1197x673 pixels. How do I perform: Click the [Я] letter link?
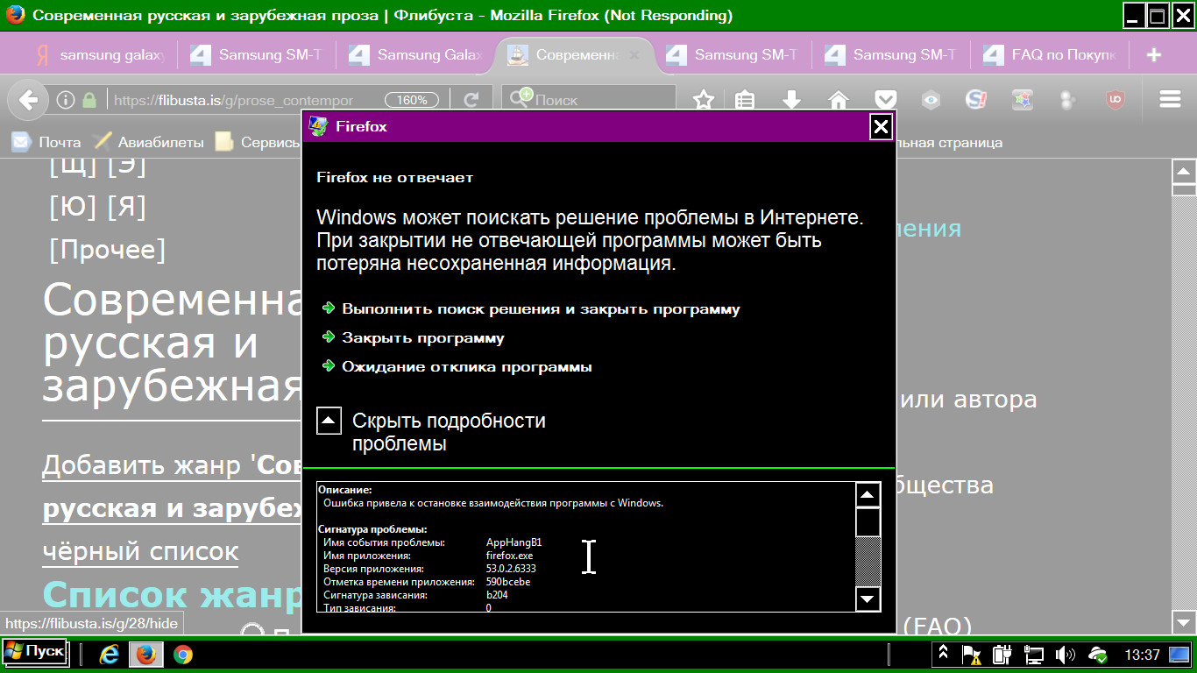(x=126, y=207)
